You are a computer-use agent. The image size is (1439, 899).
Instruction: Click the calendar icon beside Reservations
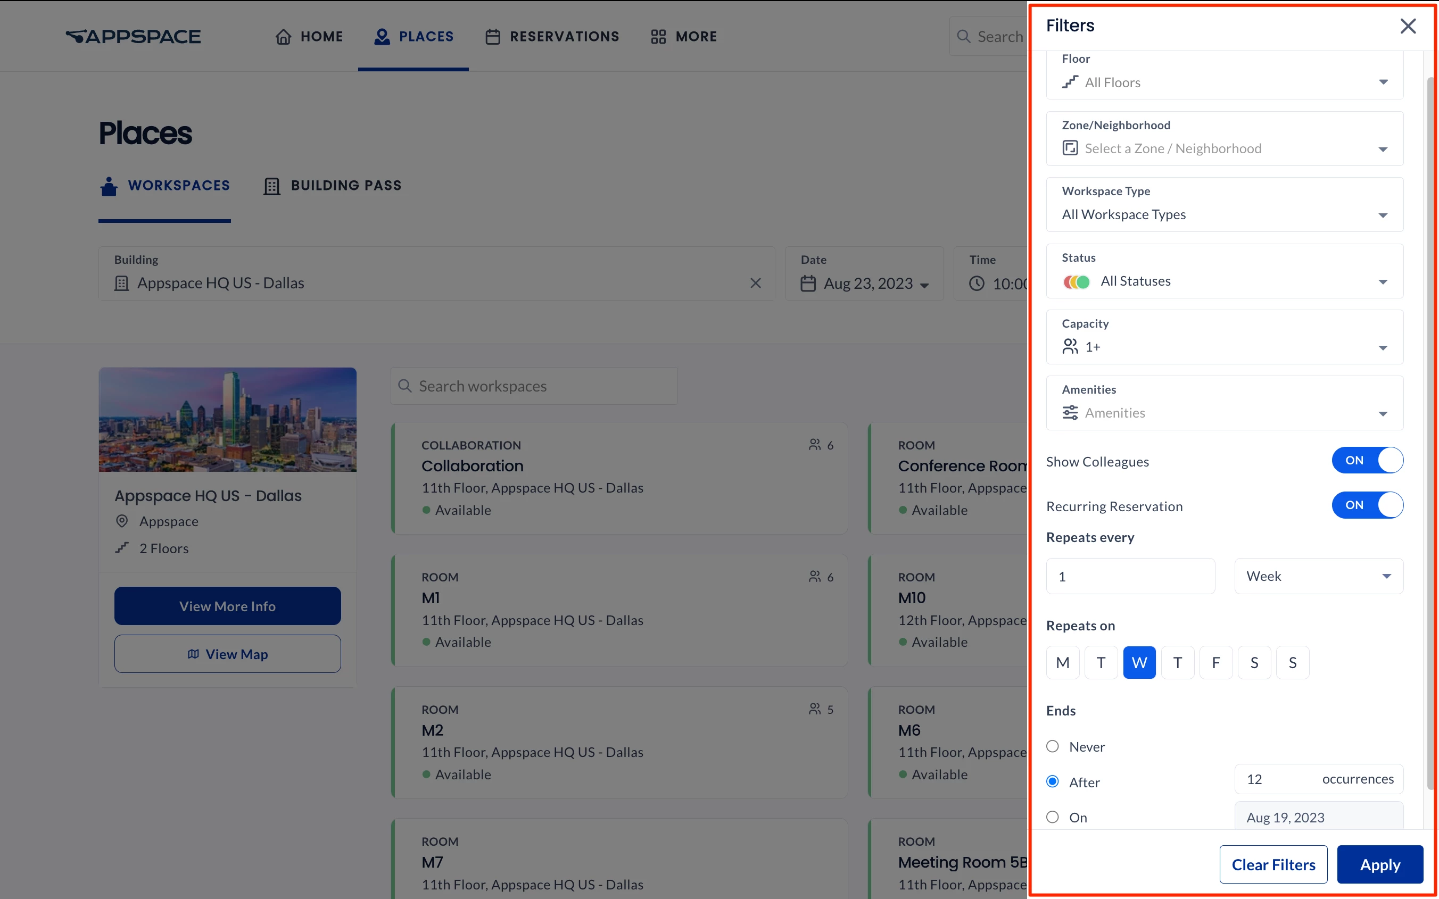[x=492, y=37]
